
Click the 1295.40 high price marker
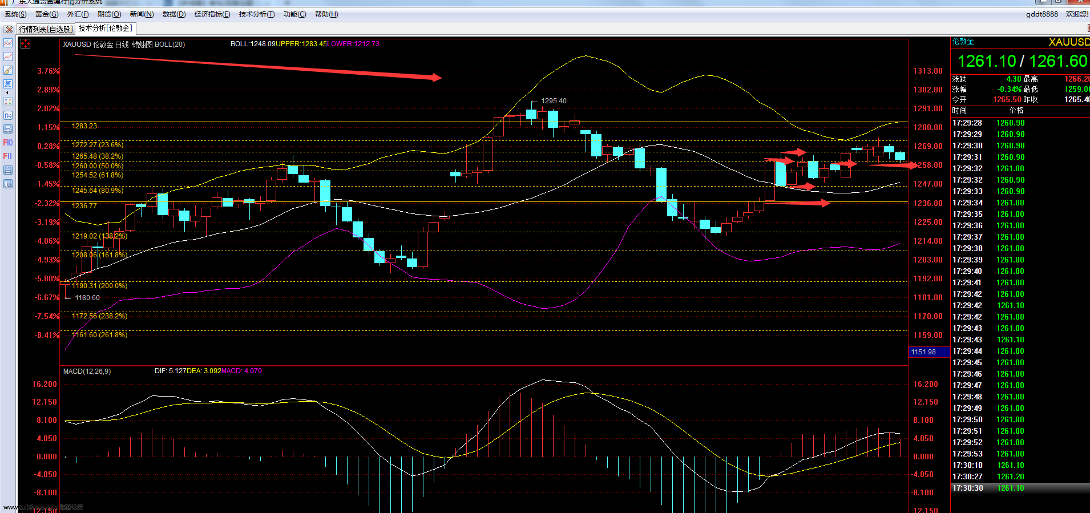[554, 101]
